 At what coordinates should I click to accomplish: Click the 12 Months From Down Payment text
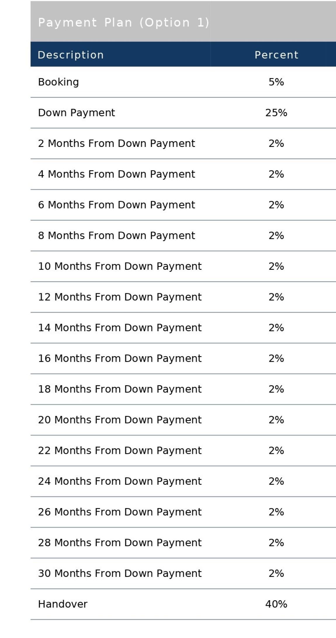click(x=120, y=297)
